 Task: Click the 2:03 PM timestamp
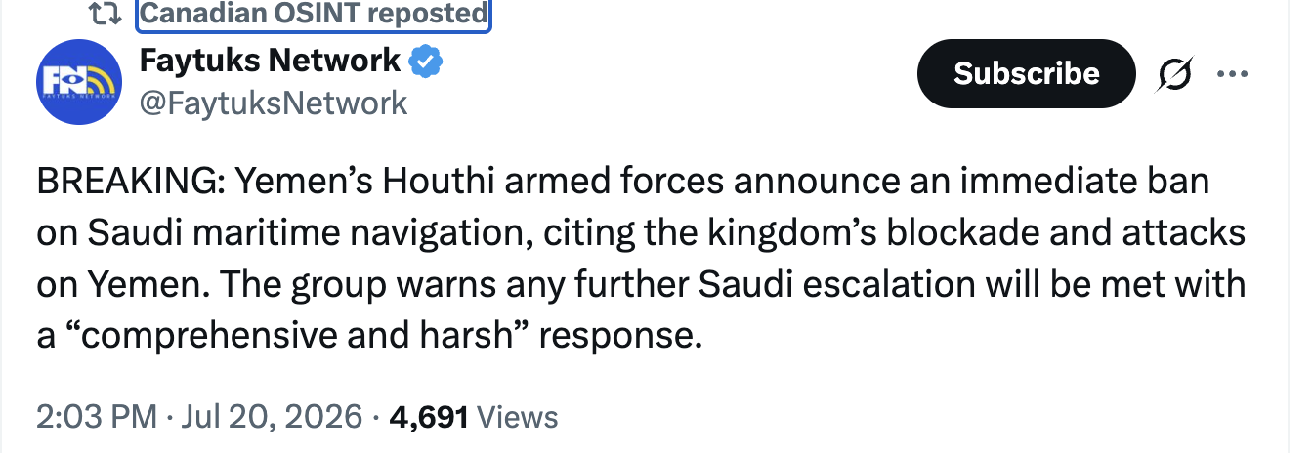[x=96, y=417]
